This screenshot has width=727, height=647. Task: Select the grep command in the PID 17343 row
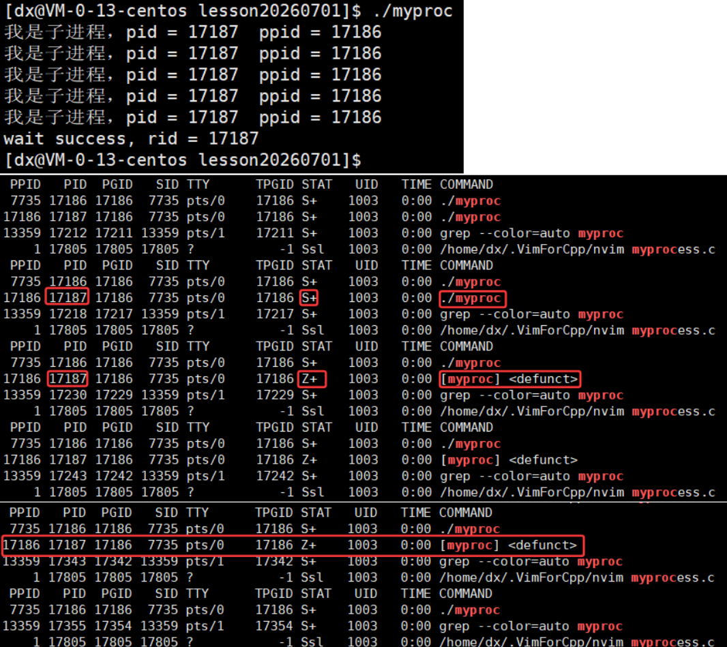pyautogui.click(x=531, y=562)
